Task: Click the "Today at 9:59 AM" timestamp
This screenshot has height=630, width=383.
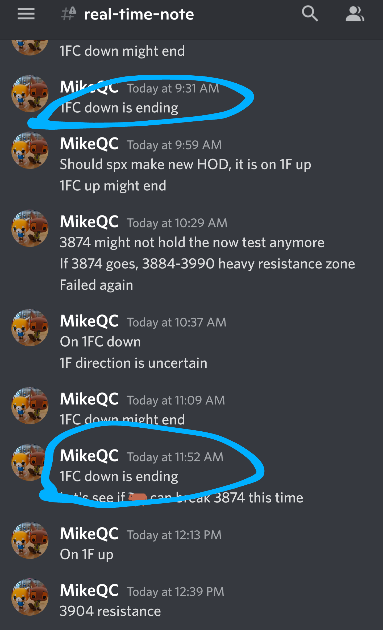Action: click(x=174, y=145)
